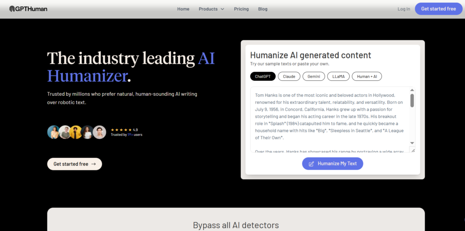Click the scroll down arrow of text area
465x231 pixels.
pyautogui.click(x=412, y=143)
